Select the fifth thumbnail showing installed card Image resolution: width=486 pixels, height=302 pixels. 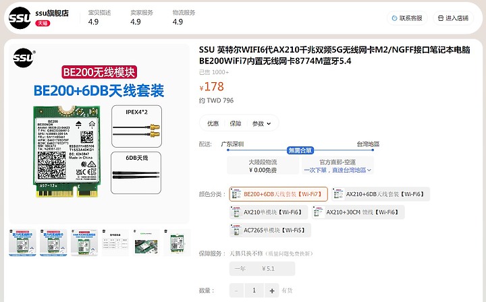pos(146,243)
